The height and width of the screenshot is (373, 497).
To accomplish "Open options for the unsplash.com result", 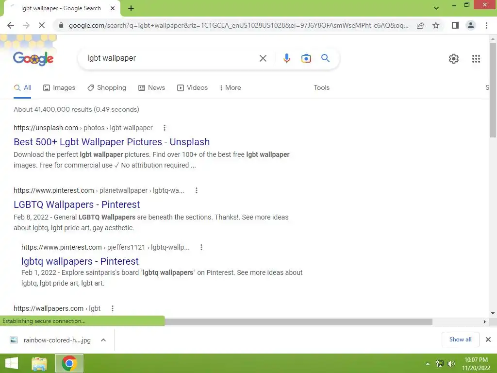I will (164, 128).
